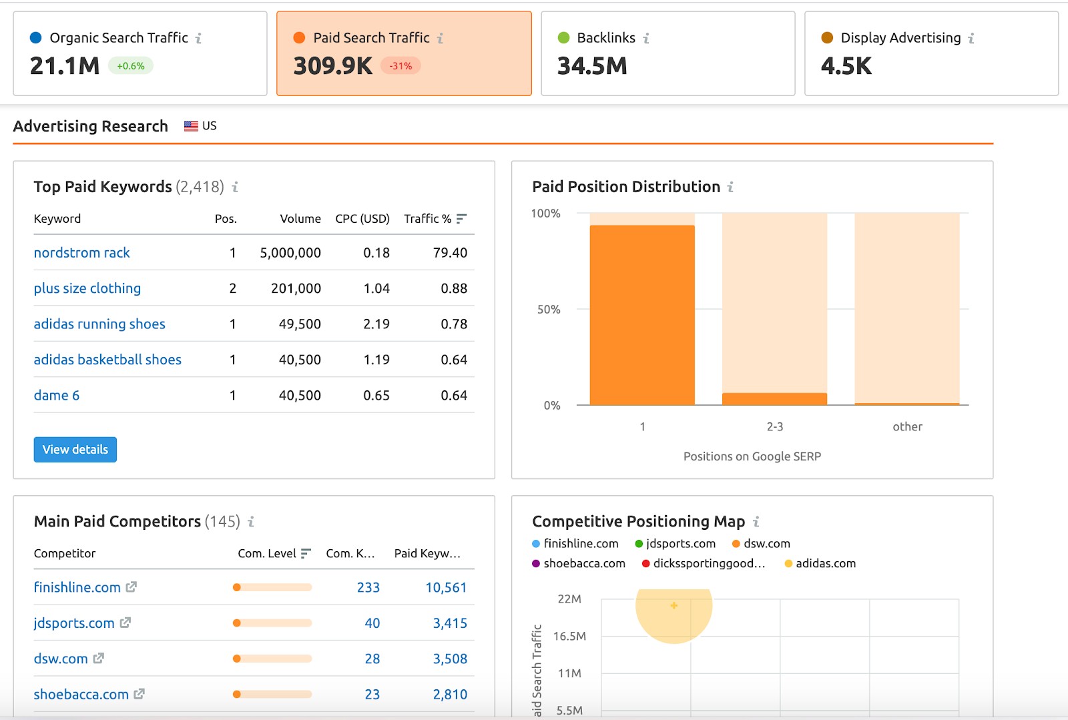Click Display Advertising info icon
Image resolution: width=1068 pixels, height=720 pixels.
971,39
